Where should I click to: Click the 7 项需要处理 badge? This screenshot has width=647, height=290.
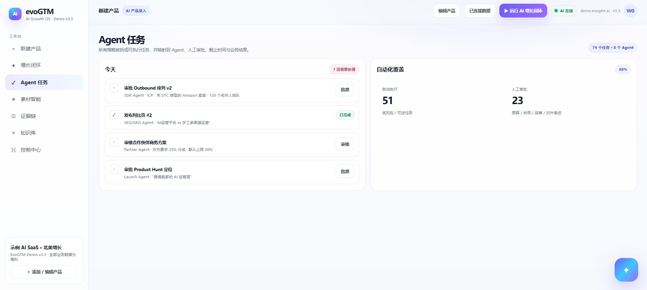point(344,69)
